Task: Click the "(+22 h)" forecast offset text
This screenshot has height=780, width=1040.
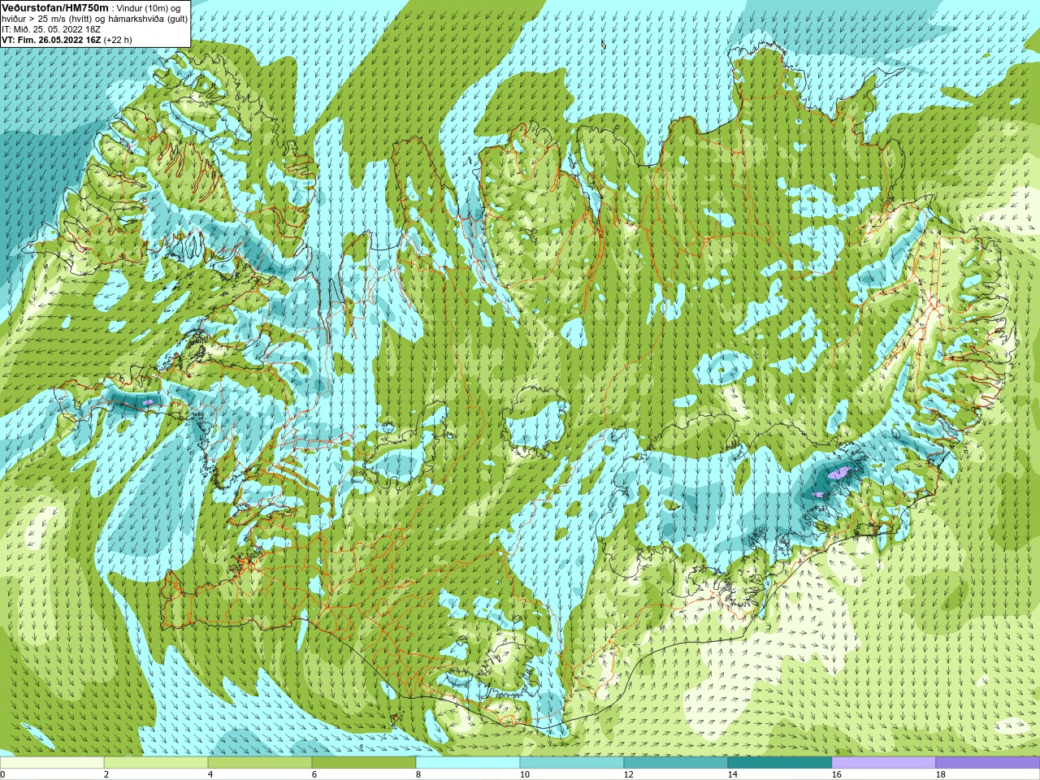Action: coord(118,40)
